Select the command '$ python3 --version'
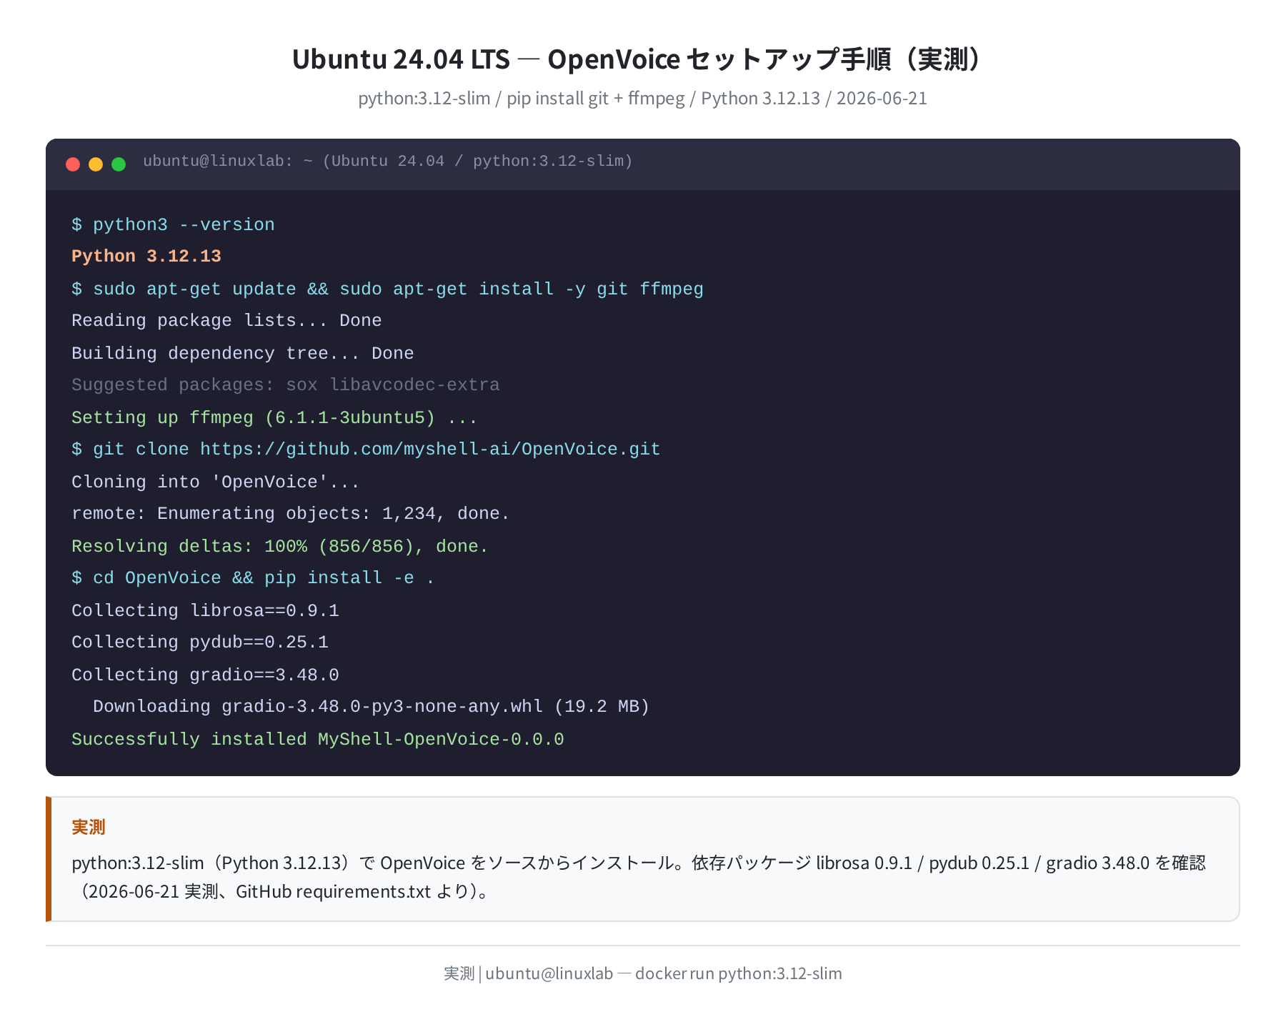Screen dimensions: 1286x1012 (x=173, y=225)
